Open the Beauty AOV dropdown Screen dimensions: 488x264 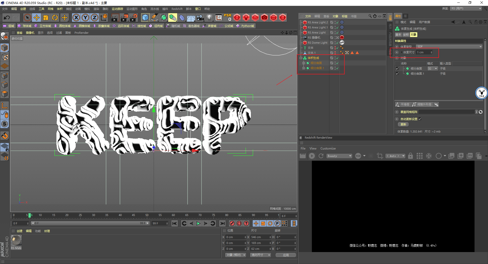[x=339, y=156]
